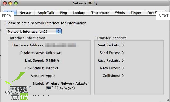
Task: Select the Ping tab
Action: [x=63, y=13]
